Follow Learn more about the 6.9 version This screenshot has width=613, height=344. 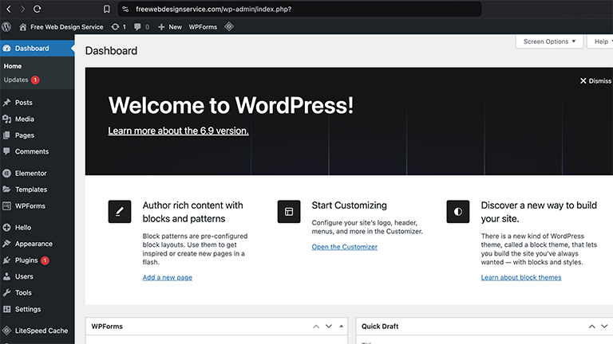pyautogui.click(x=178, y=131)
